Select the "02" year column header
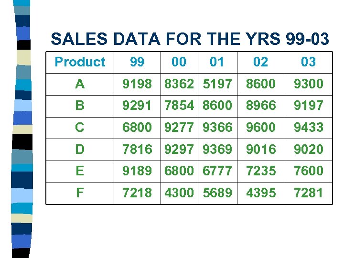Image resolution: width=344 pixels, height=258 pixels. (x=260, y=62)
